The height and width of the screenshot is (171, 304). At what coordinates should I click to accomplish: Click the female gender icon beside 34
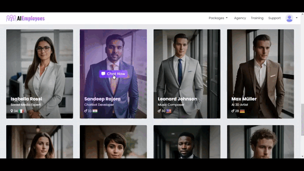pos(12,111)
